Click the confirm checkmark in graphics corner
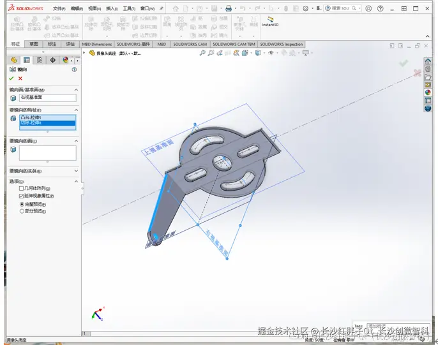 [404, 63]
